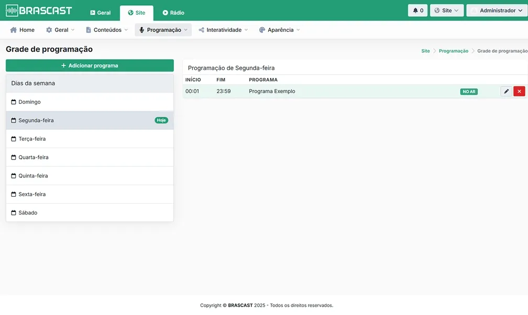Click the Programação de Segunda-feira heading
The width and height of the screenshot is (528, 315).
(x=232, y=68)
